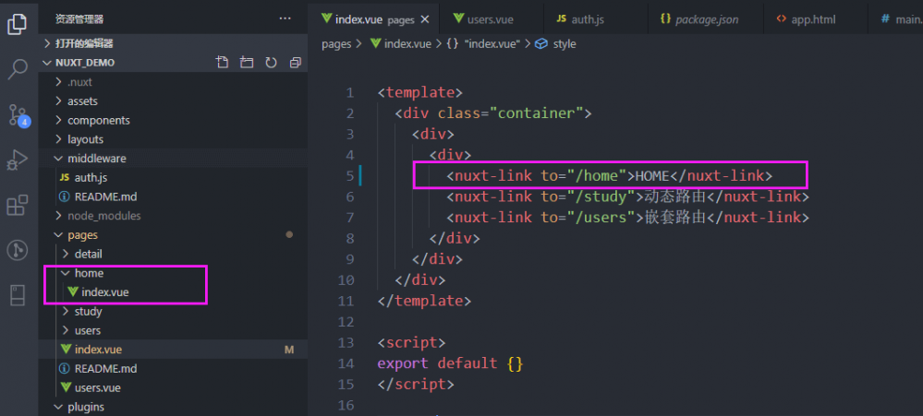Collapse the pages folder

pos(173,234)
